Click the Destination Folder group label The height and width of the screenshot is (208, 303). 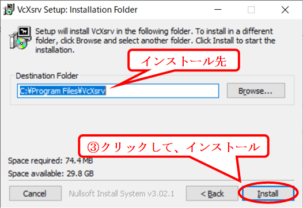pos(47,76)
